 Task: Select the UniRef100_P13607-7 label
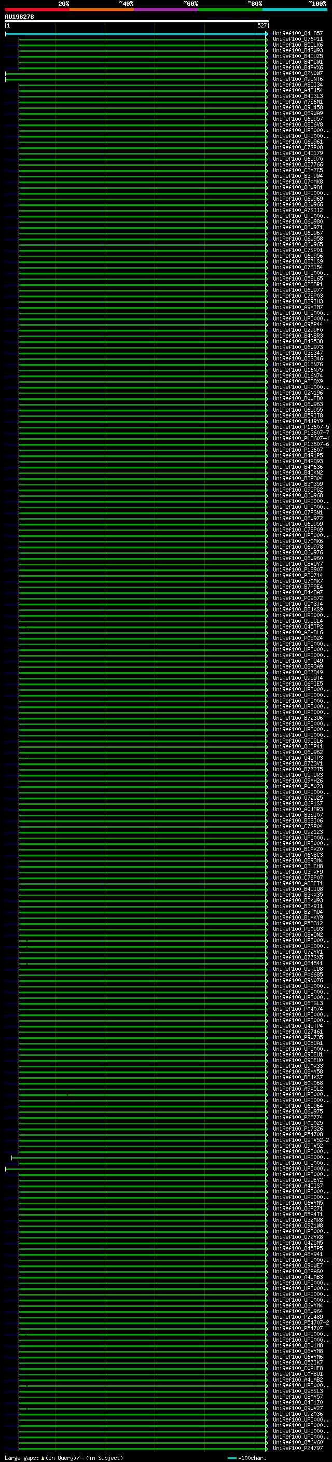(301, 433)
